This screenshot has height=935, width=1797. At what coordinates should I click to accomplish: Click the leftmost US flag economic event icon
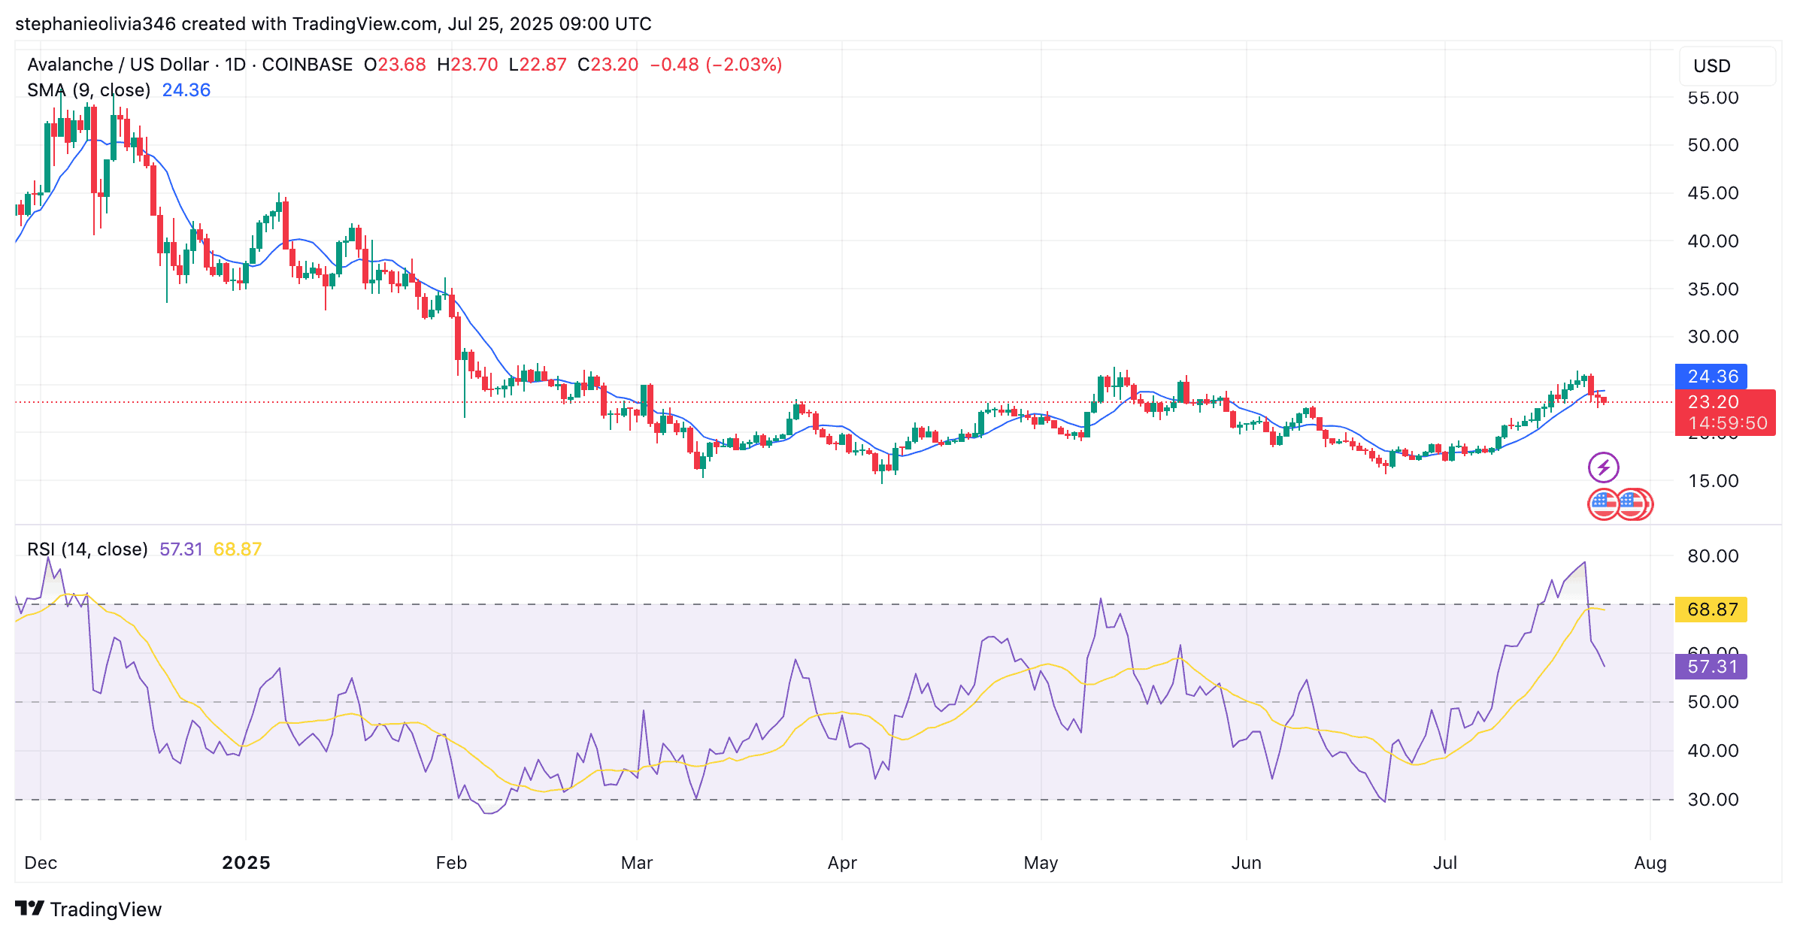1602,504
